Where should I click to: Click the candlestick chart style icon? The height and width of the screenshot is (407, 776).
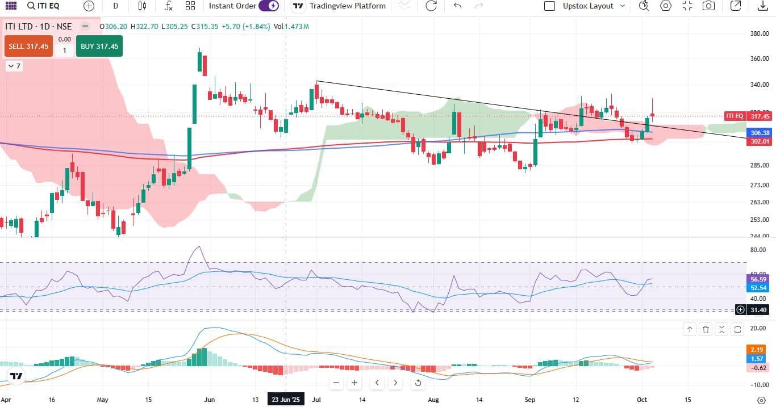142,6
